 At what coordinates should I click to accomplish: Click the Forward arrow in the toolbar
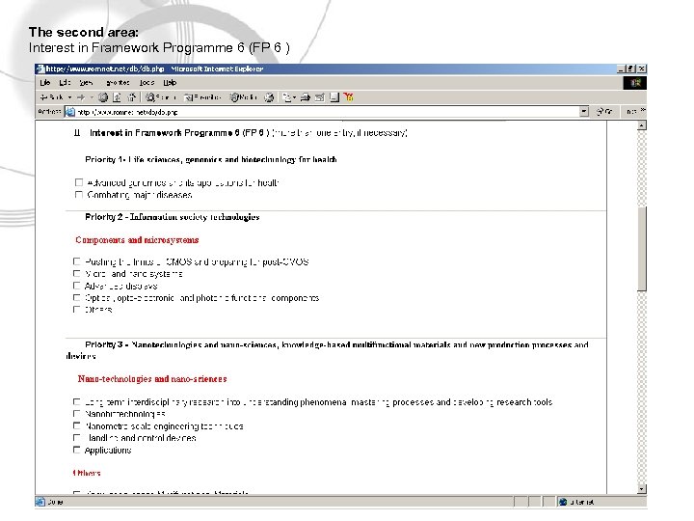(81, 97)
